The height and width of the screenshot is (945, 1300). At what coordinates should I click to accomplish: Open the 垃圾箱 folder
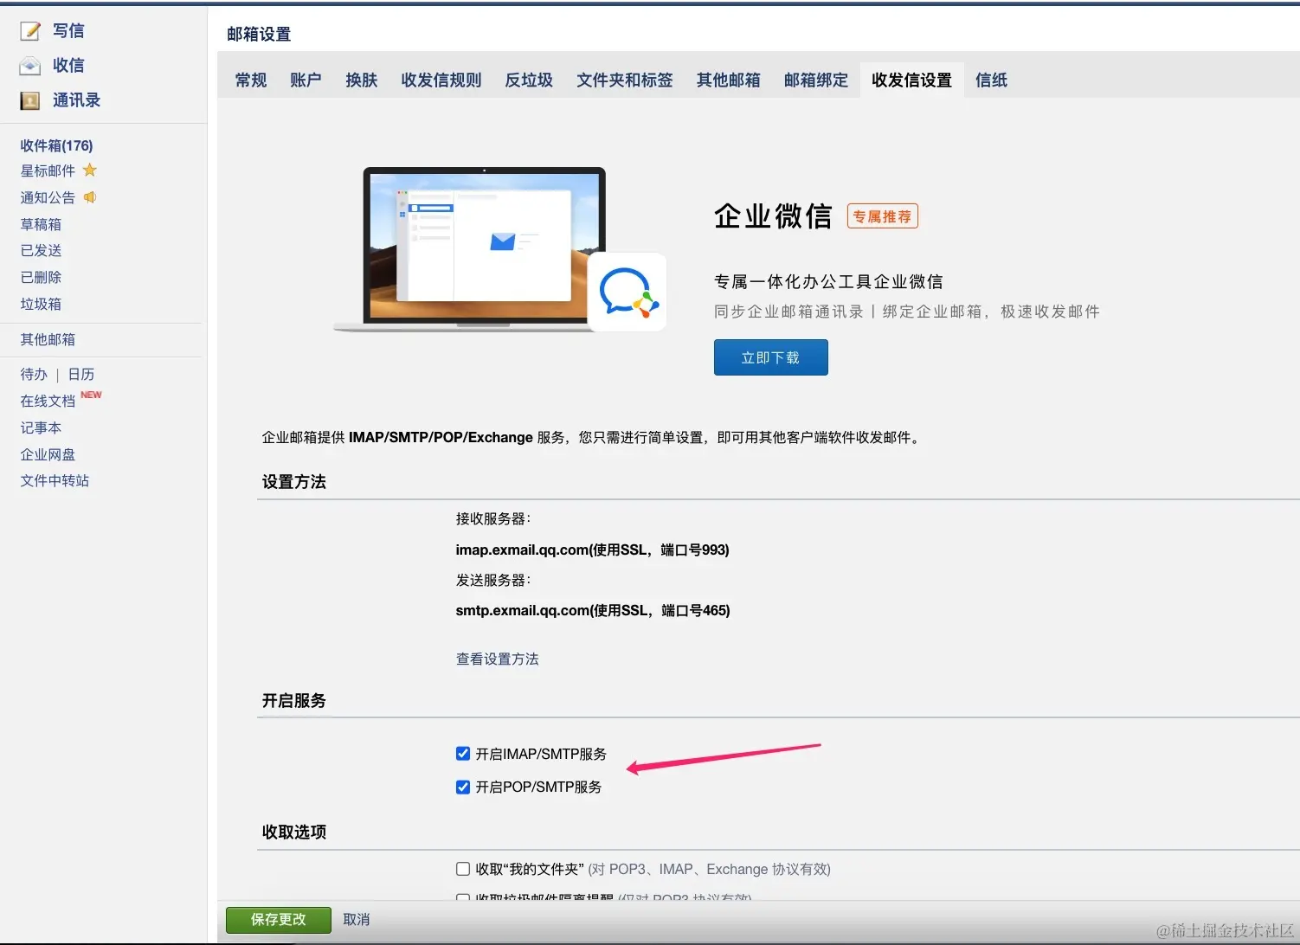pyautogui.click(x=41, y=304)
